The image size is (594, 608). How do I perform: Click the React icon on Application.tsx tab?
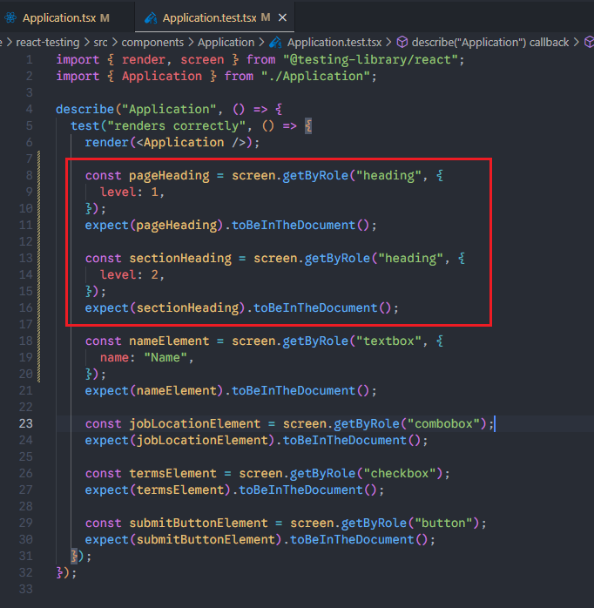(x=10, y=17)
